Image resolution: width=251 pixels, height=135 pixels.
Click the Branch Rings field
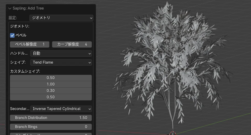51,127
